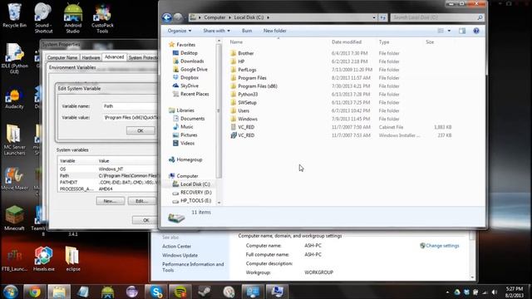Switch to the Hardware tab

[x=91, y=57]
